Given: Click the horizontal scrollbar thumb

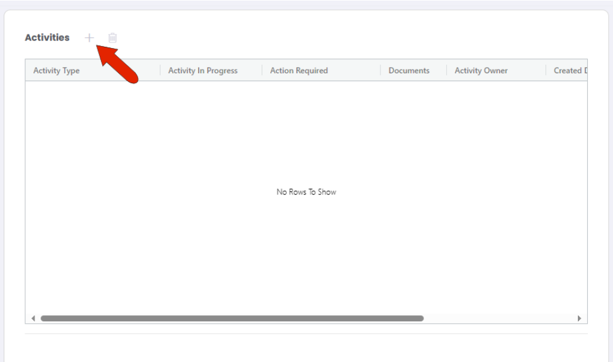Looking at the screenshot, I should point(232,318).
